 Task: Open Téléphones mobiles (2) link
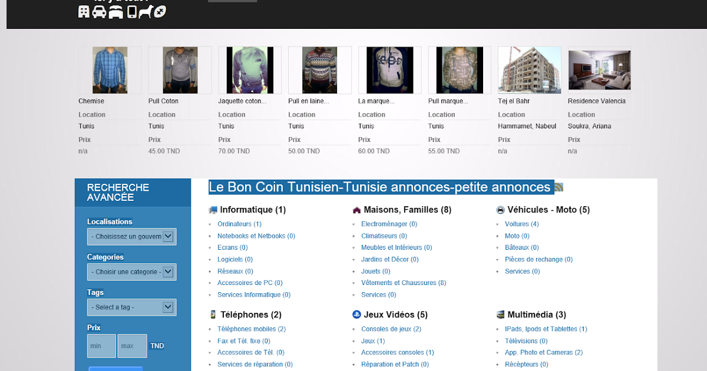click(252, 329)
